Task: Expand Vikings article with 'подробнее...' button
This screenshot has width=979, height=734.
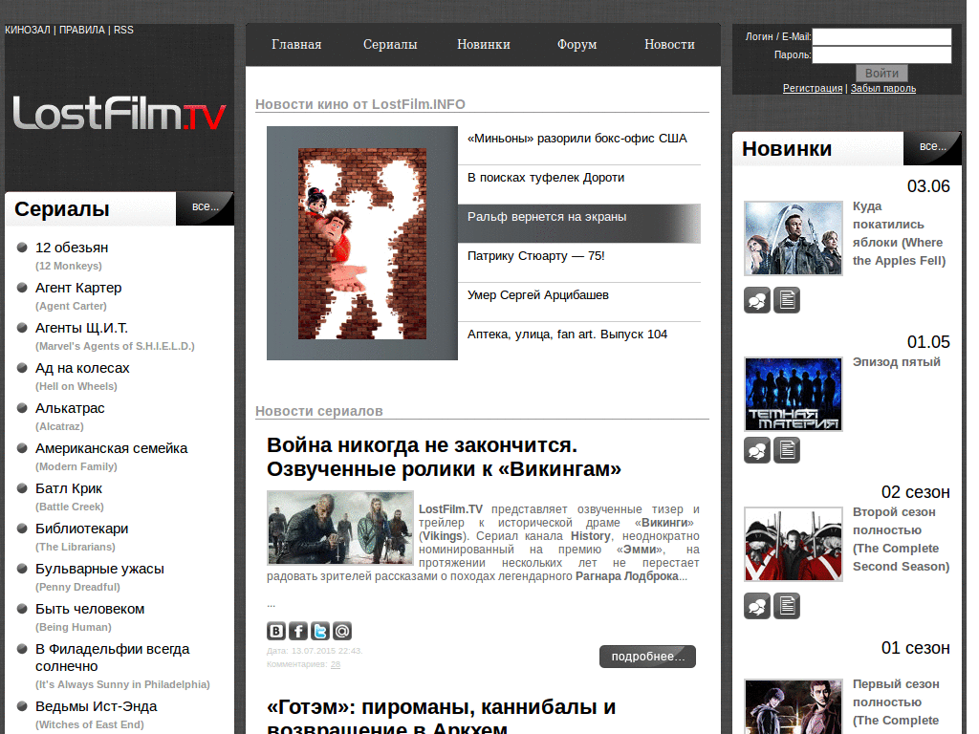Action: click(x=647, y=657)
